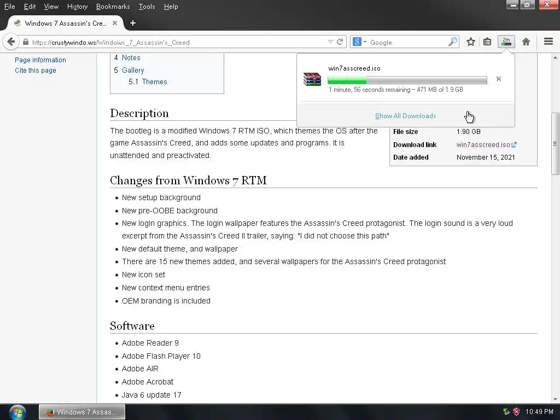Click the Firefox taskbar button Windows 7 Assas...
The height and width of the screenshot is (420, 560).
click(x=82, y=412)
